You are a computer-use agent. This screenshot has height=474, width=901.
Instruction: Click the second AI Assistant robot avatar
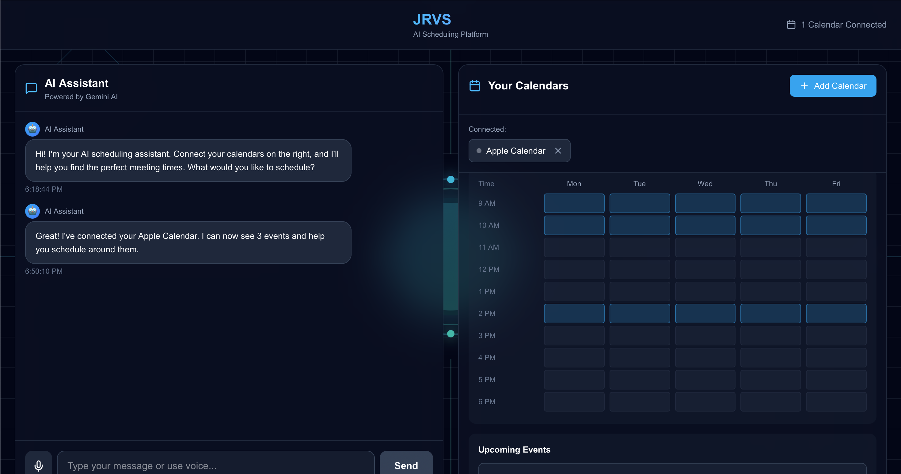(32, 211)
